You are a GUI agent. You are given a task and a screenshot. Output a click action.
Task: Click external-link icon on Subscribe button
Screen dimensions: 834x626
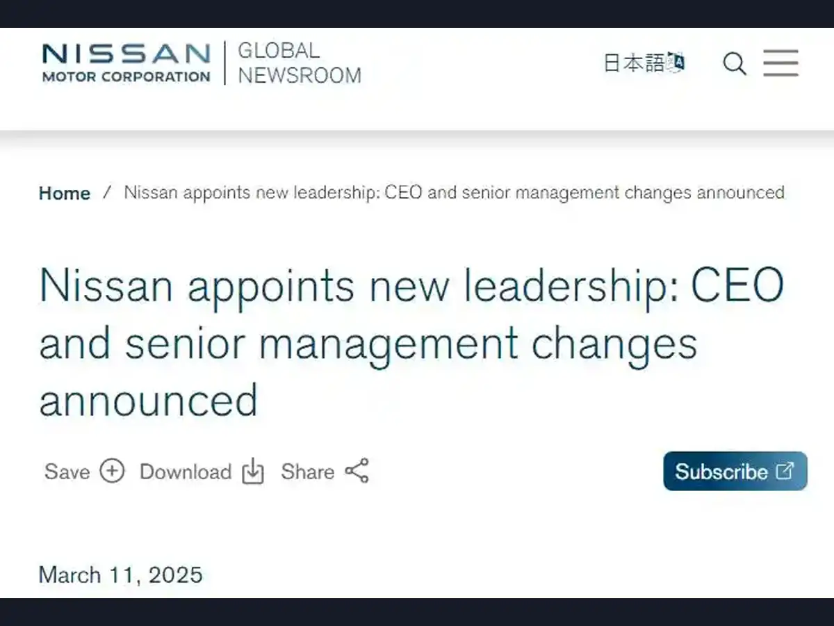tap(784, 471)
